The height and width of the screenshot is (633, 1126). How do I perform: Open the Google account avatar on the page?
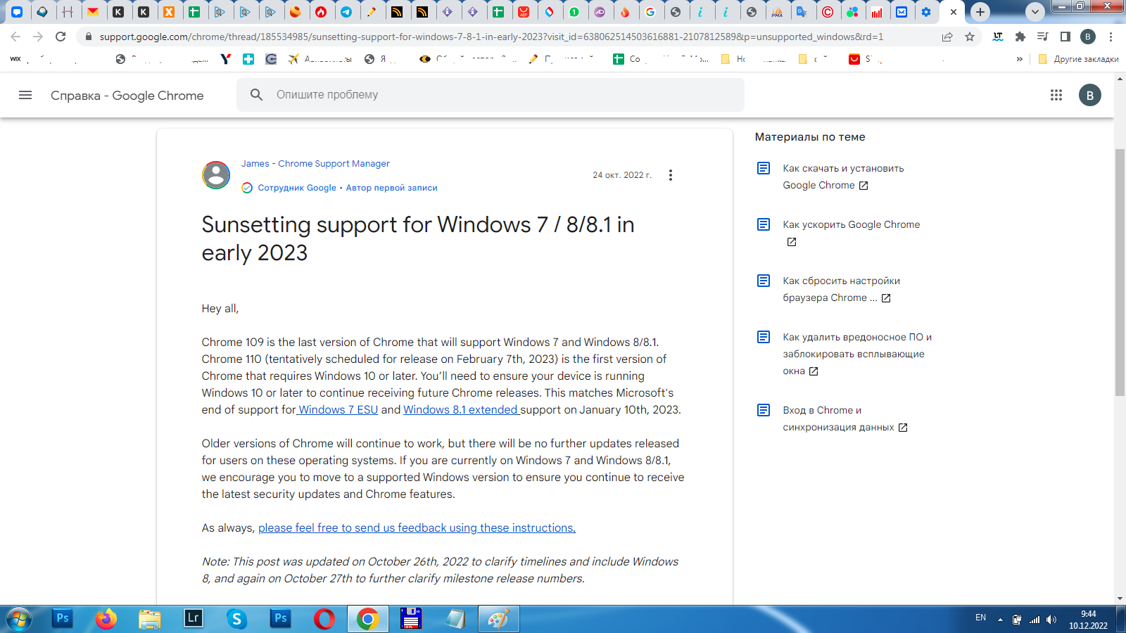pyautogui.click(x=1090, y=95)
